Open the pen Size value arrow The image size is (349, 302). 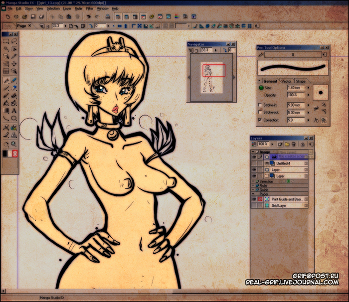[x=308, y=88]
